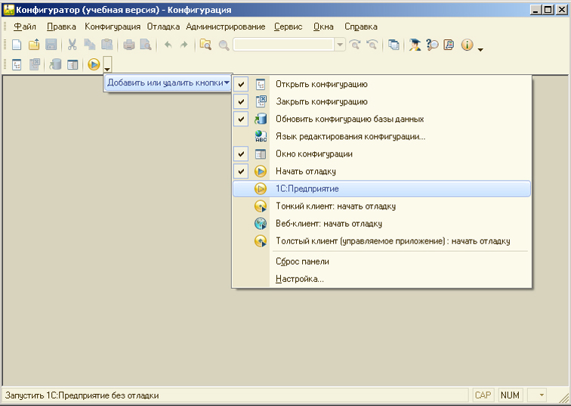Click the magnifier icon beside the search field
Image resolution: width=571 pixels, height=406 pixels.
click(224, 45)
